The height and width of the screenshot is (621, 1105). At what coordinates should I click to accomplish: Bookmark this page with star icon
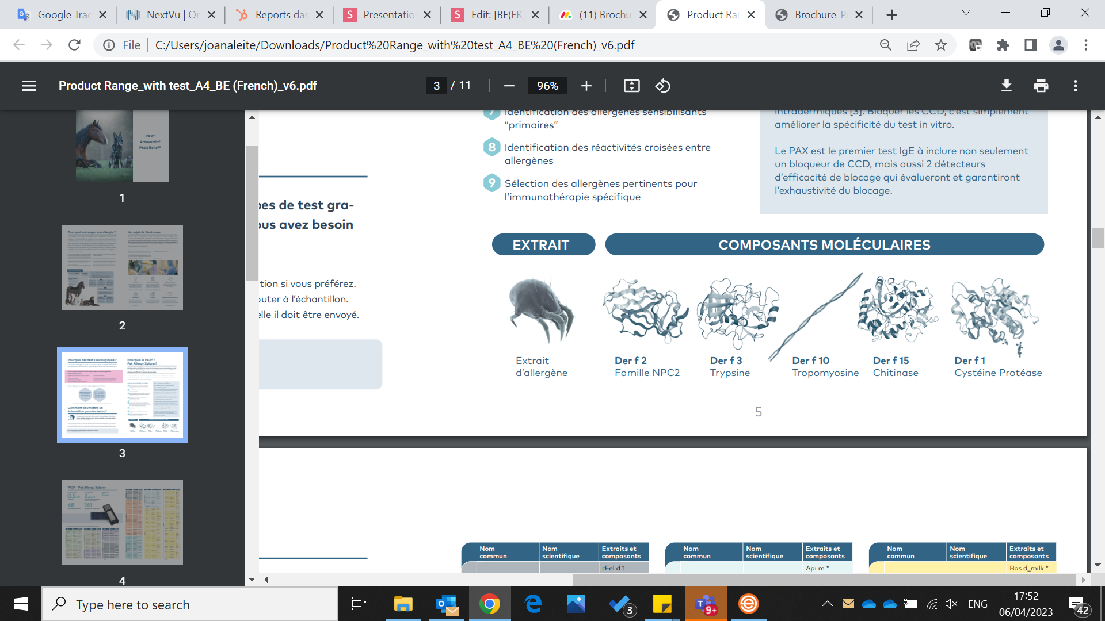940,45
